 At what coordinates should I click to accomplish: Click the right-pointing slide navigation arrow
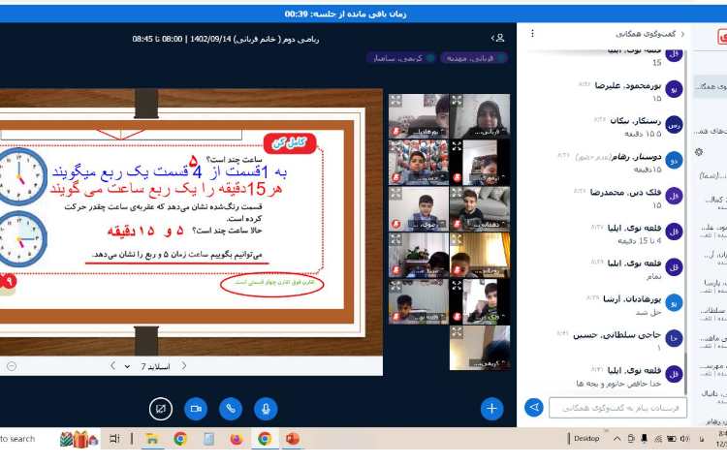[184, 366]
